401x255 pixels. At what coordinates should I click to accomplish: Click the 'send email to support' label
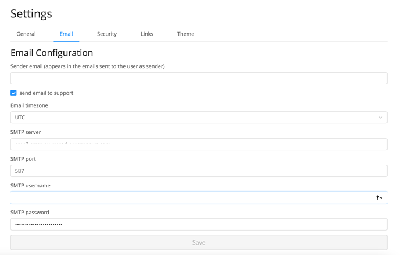[x=46, y=93]
